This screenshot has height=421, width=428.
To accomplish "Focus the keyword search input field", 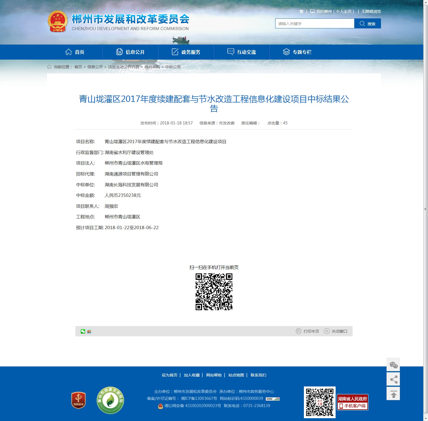I will [314, 24].
